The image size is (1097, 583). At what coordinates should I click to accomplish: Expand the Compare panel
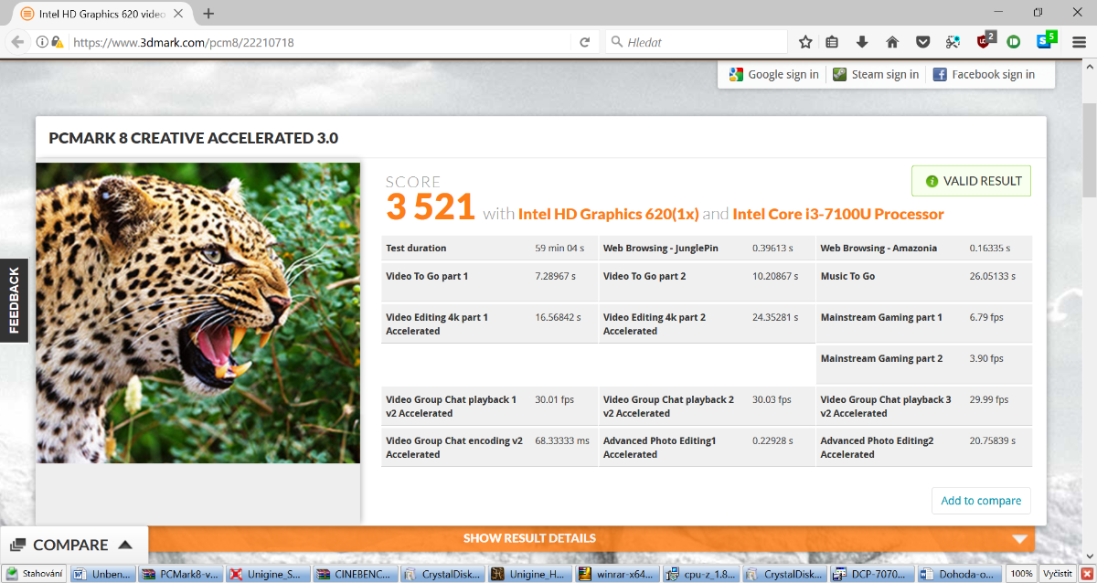click(x=71, y=545)
